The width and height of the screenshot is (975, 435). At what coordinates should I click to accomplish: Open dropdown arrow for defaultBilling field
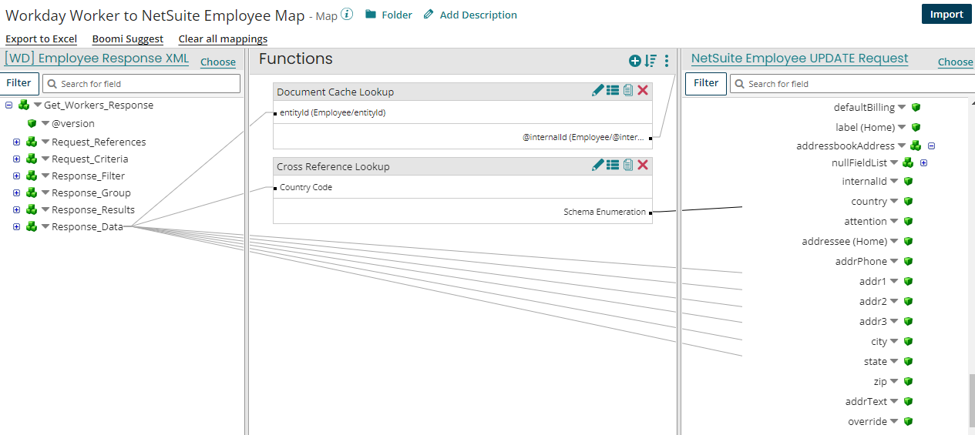[x=902, y=107]
